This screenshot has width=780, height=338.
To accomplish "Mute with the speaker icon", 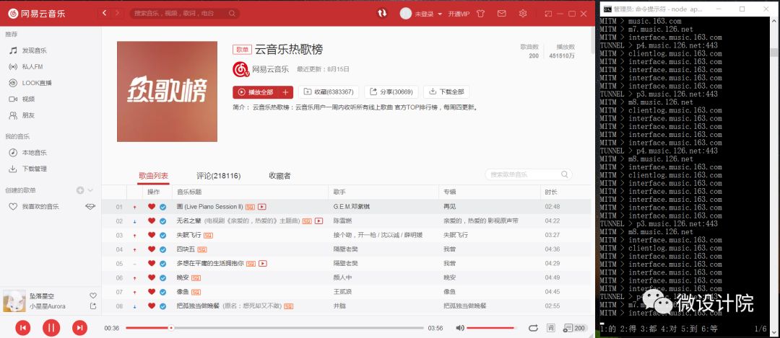I will [x=460, y=328].
